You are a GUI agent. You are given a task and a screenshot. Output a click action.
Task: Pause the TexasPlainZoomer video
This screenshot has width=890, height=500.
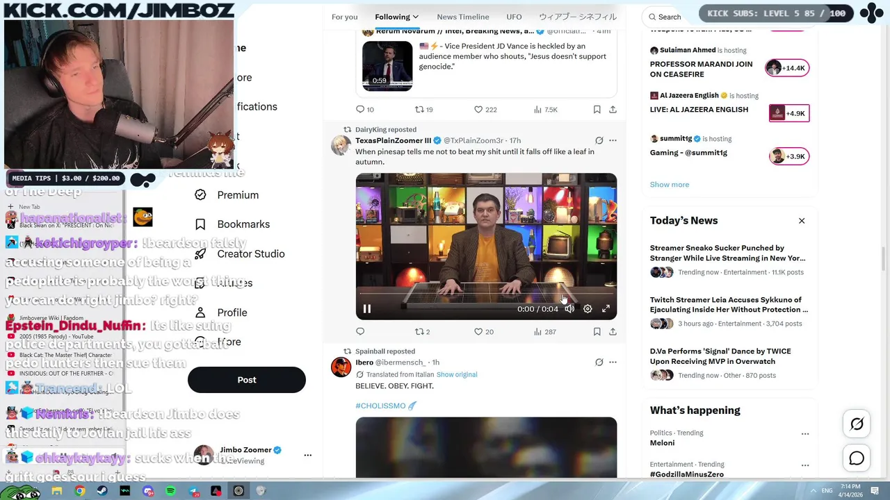tap(367, 309)
